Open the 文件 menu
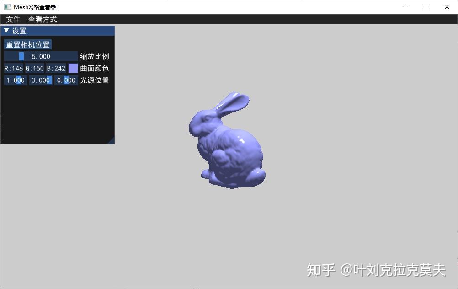This screenshot has height=289, width=458. 13,19
